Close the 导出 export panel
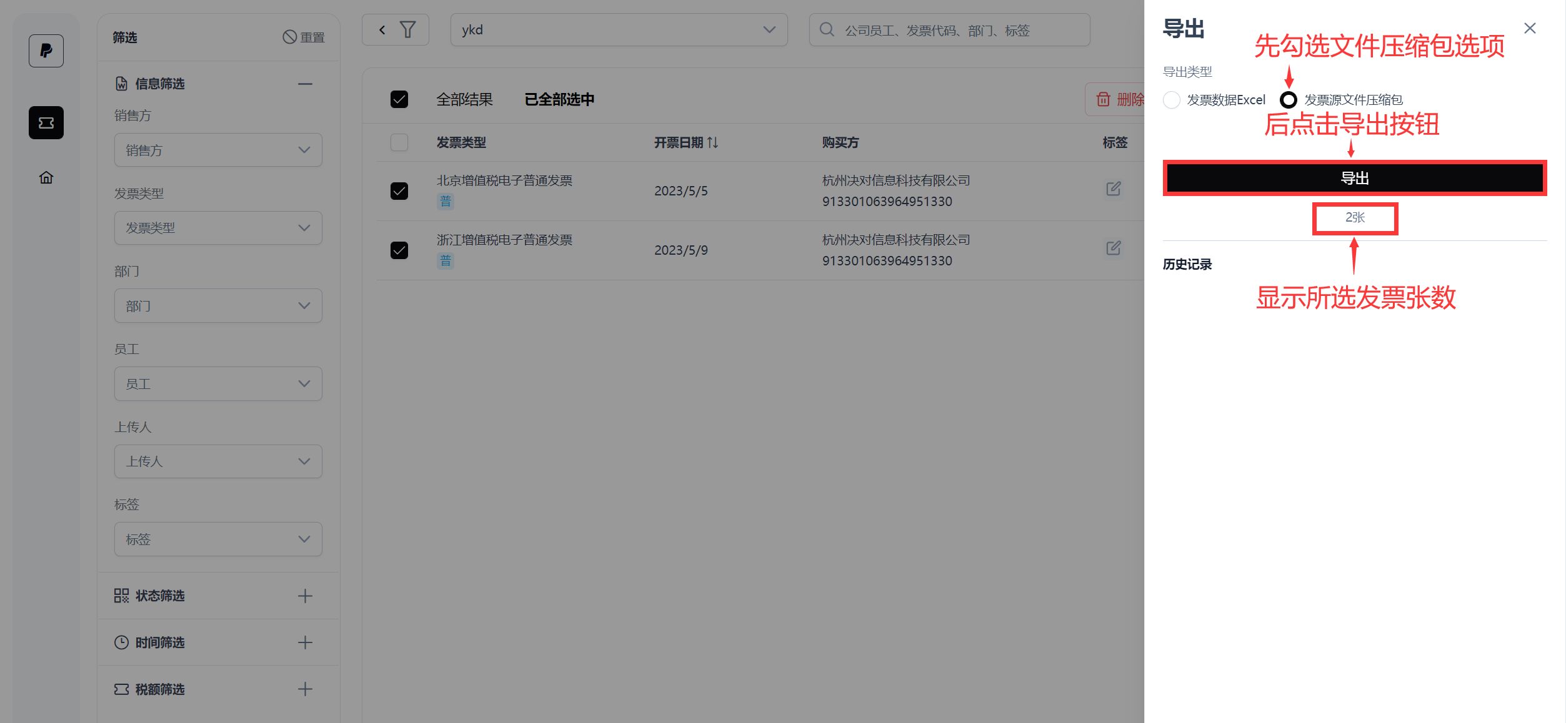The image size is (1566, 723). click(x=1530, y=29)
